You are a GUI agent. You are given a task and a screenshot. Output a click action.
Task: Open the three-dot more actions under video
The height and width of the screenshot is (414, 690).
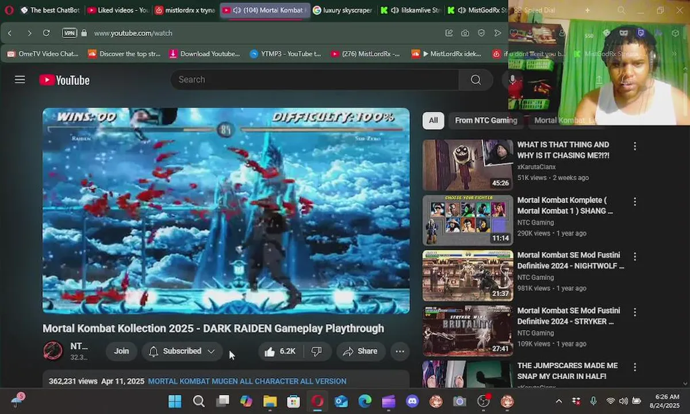click(400, 351)
